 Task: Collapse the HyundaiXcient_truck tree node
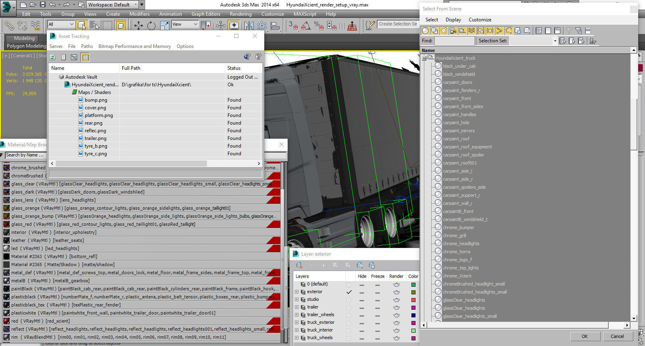tap(424, 58)
